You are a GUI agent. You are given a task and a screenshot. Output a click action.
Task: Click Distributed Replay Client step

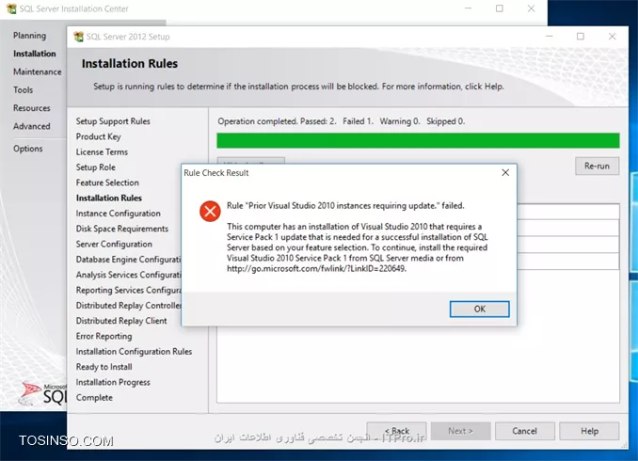(x=121, y=321)
